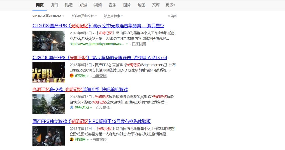Screen dimensions: 285x150
Task: Go to the 知道 tab
Action: tap(83, 5)
